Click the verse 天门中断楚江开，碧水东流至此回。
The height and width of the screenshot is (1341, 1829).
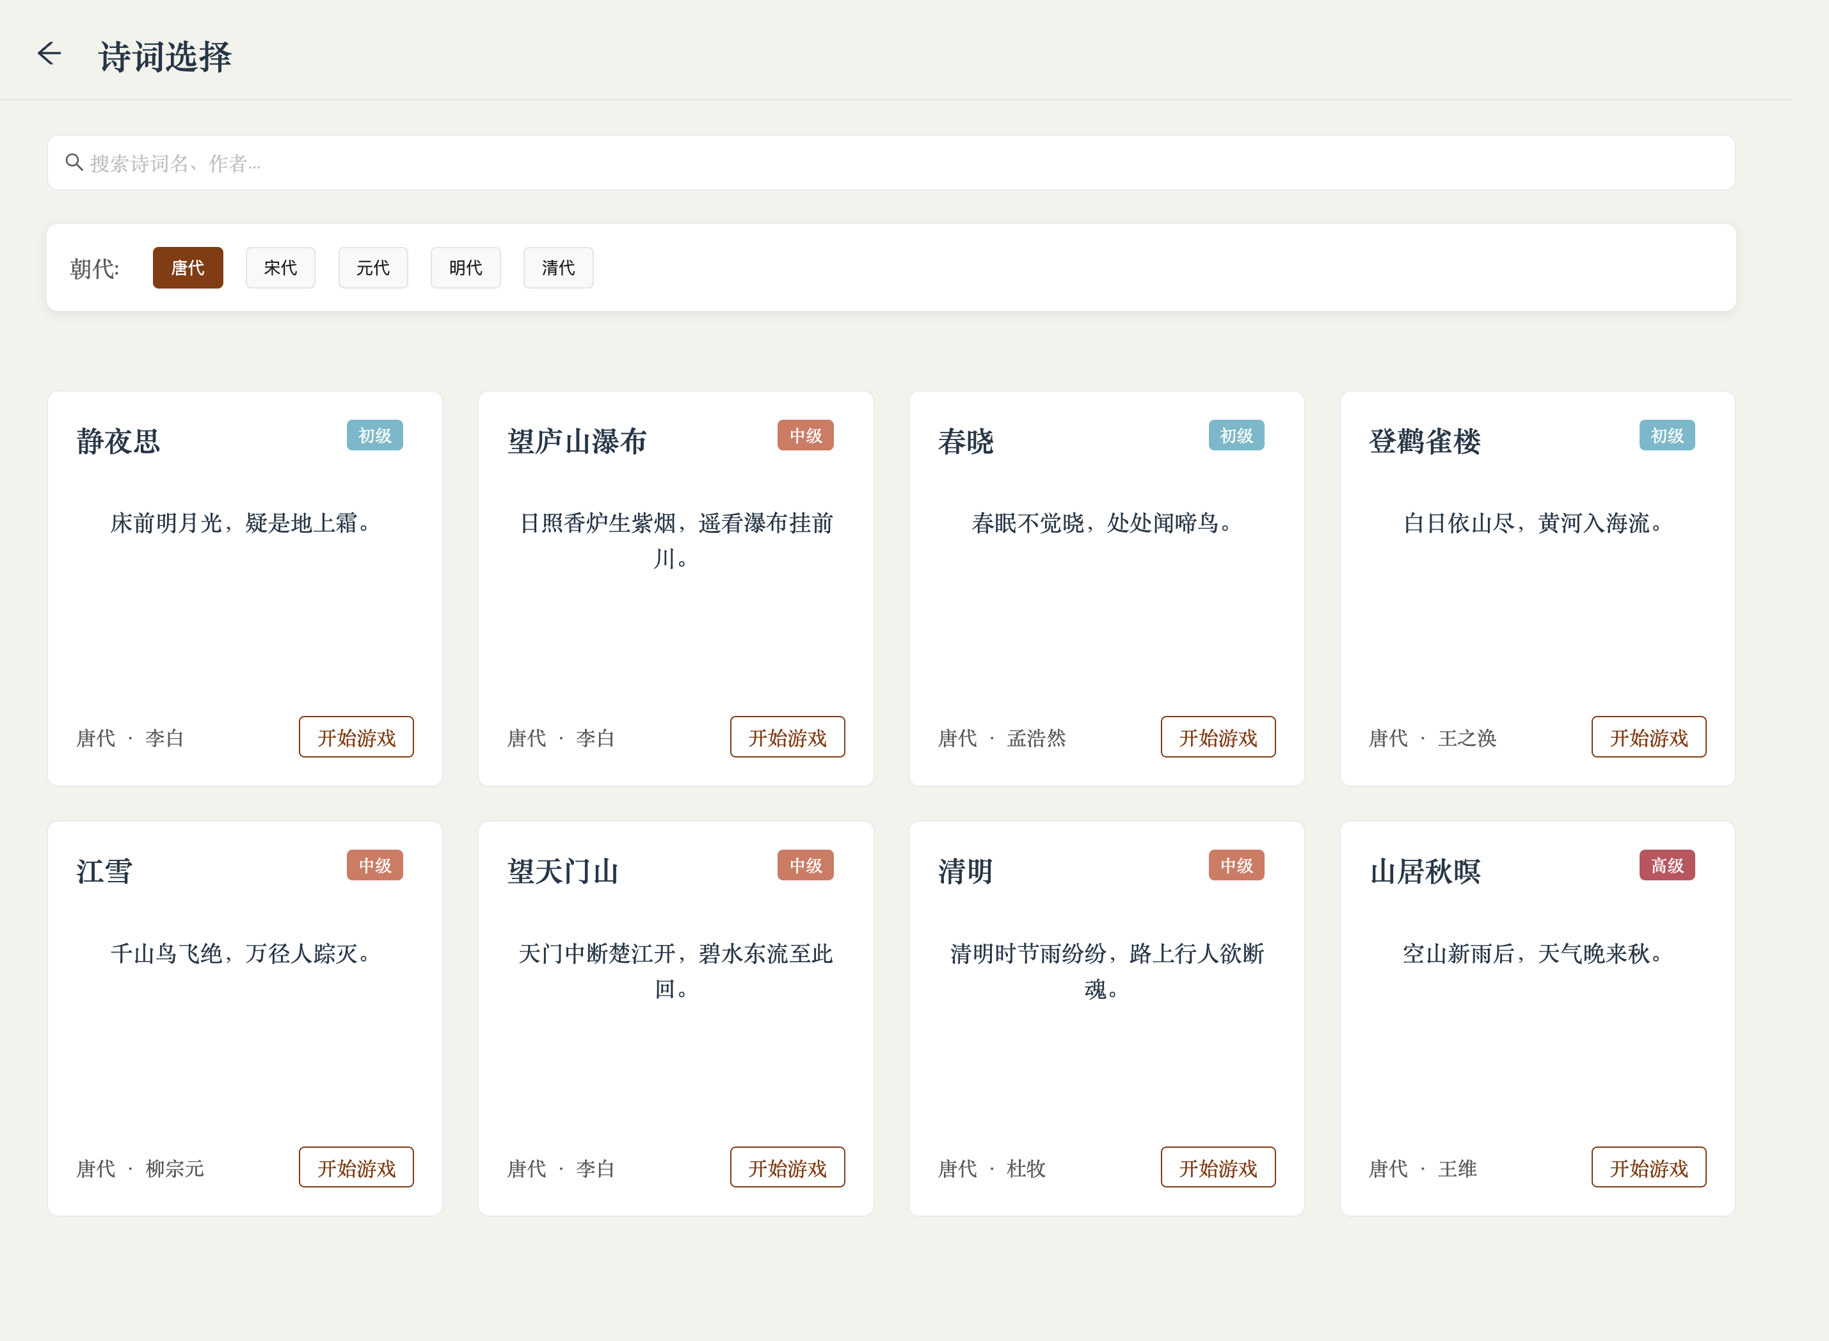click(x=675, y=971)
